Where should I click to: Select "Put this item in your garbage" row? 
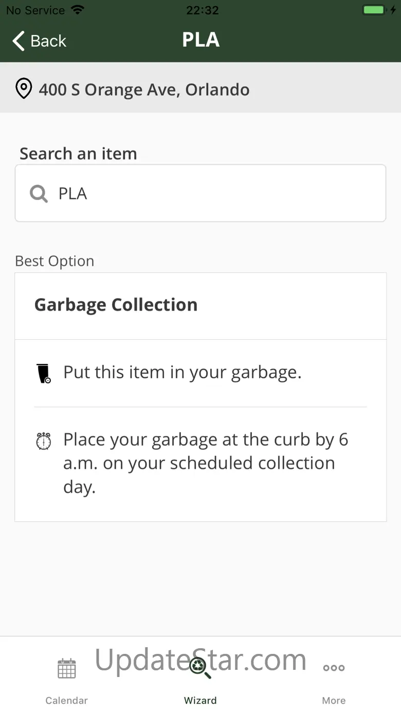click(x=183, y=372)
